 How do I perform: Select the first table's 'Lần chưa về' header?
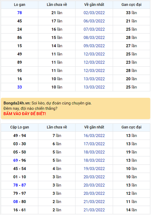pos(57,5)
